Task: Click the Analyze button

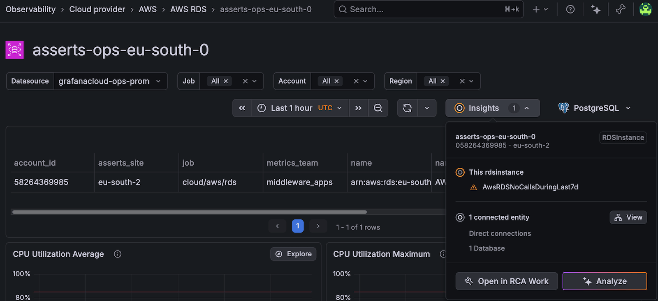Action: tap(605, 281)
